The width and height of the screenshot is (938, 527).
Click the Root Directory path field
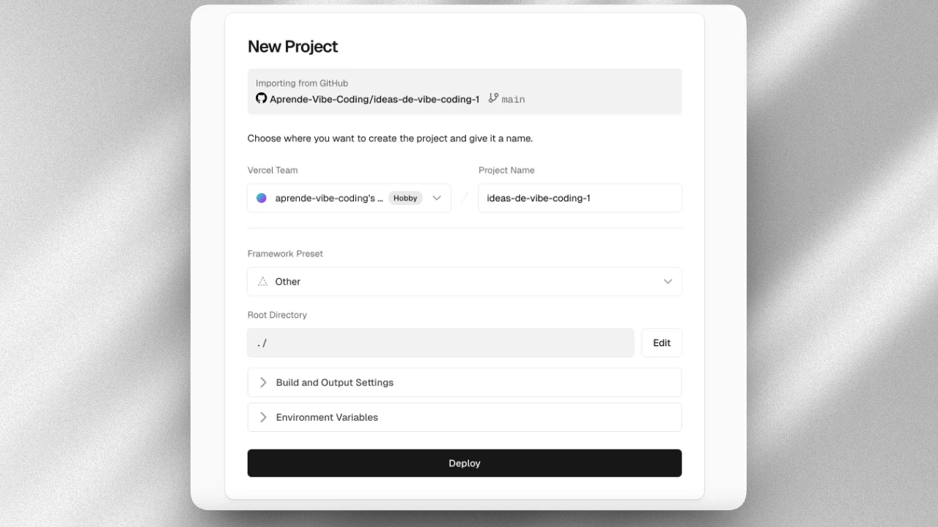click(x=440, y=343)
